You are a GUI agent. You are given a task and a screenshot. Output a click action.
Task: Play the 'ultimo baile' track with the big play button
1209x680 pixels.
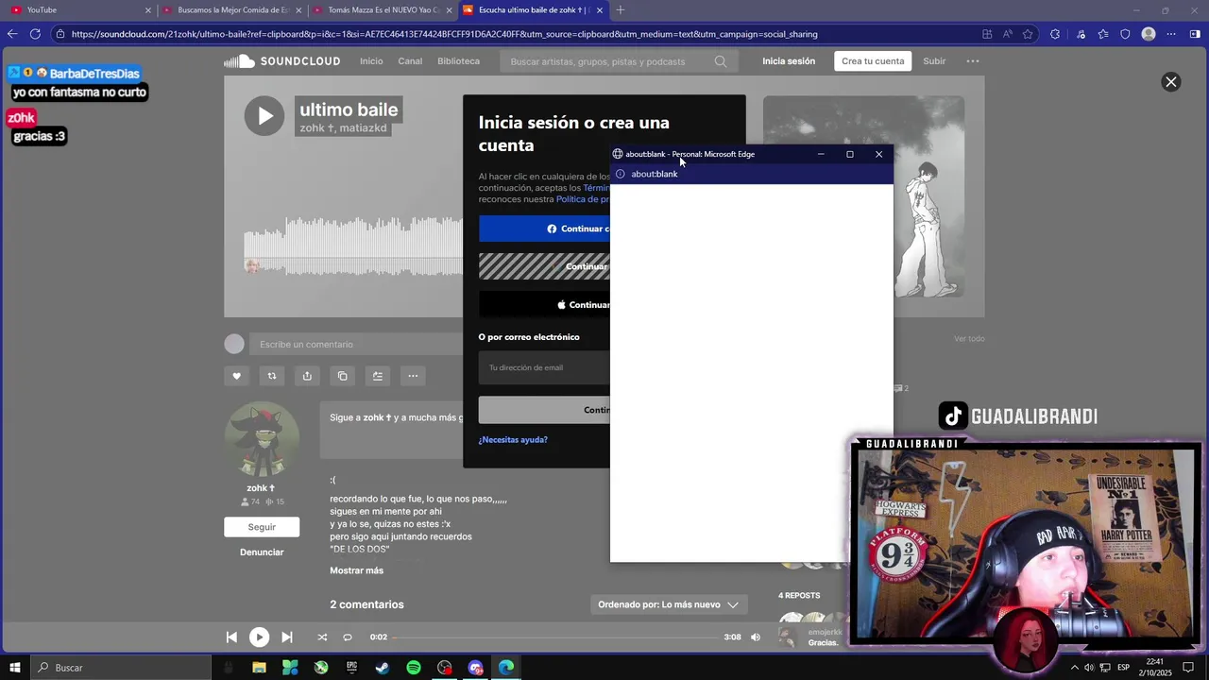point(264,116)
